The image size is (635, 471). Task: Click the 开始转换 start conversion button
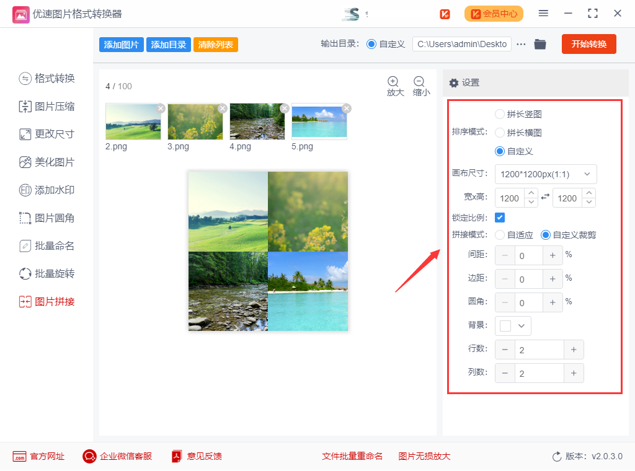click(x=589, y=44)
